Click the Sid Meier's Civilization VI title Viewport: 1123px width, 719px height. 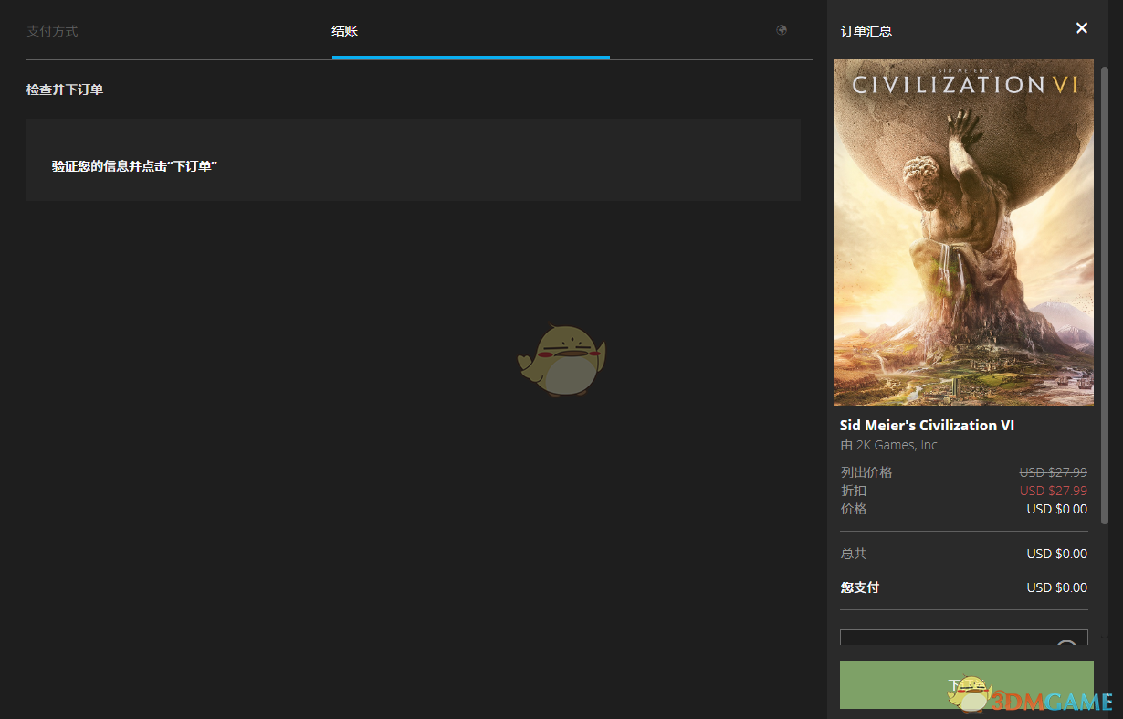[x=927, y=425]
